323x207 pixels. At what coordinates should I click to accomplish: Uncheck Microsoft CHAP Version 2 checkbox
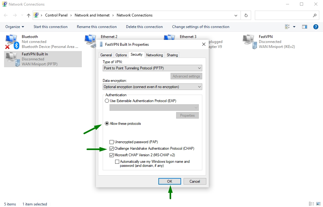click(111, 155)
